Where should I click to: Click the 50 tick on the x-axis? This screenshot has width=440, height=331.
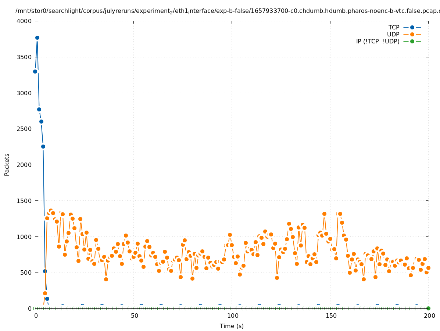(134, 316)
